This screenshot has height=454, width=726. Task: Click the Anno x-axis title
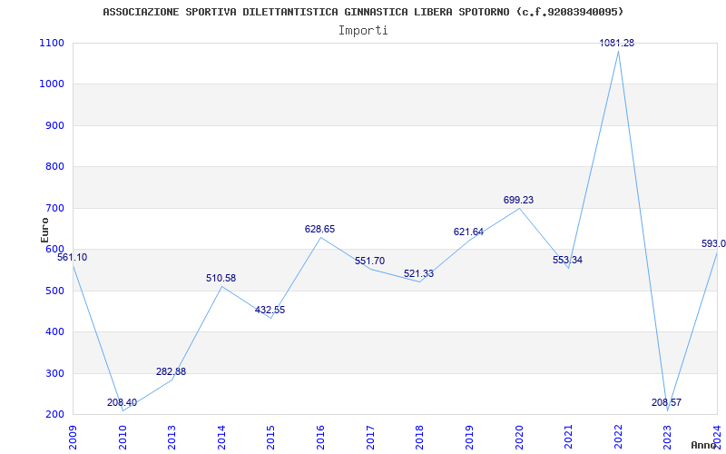[x=704, y=445]
